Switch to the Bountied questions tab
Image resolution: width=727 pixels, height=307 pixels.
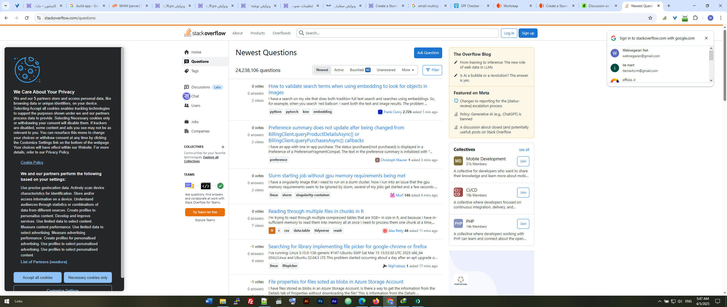360,70
